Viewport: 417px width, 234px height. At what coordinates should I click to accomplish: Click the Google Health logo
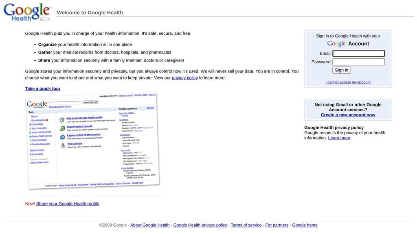(26, 12)
